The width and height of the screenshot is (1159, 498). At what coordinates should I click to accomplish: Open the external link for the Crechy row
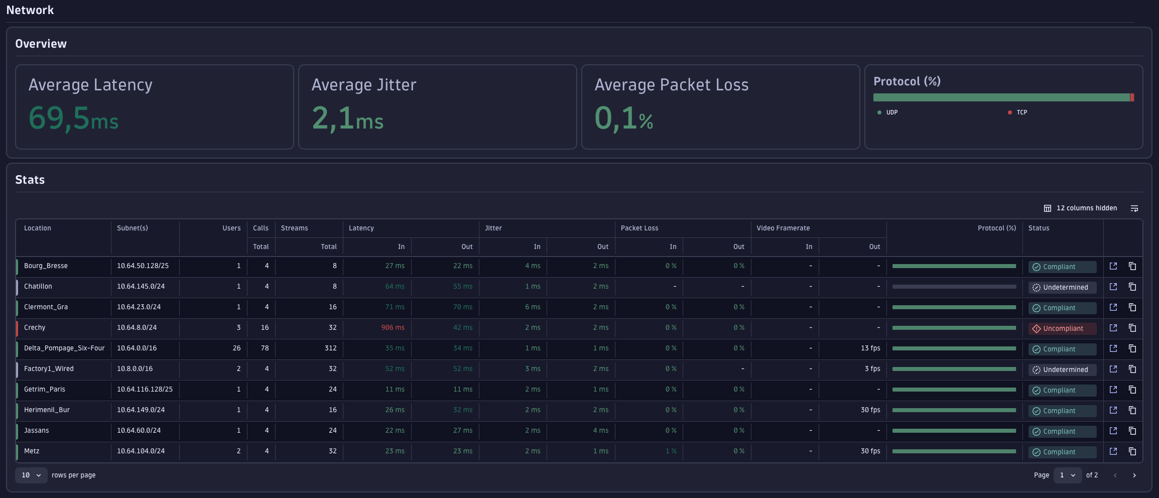pyautogui.click(x=1113, y=328)
